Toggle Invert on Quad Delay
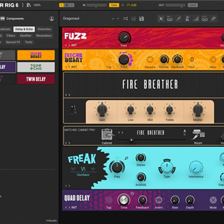Viewport: 224px width, 224px height. coord(159,200)
